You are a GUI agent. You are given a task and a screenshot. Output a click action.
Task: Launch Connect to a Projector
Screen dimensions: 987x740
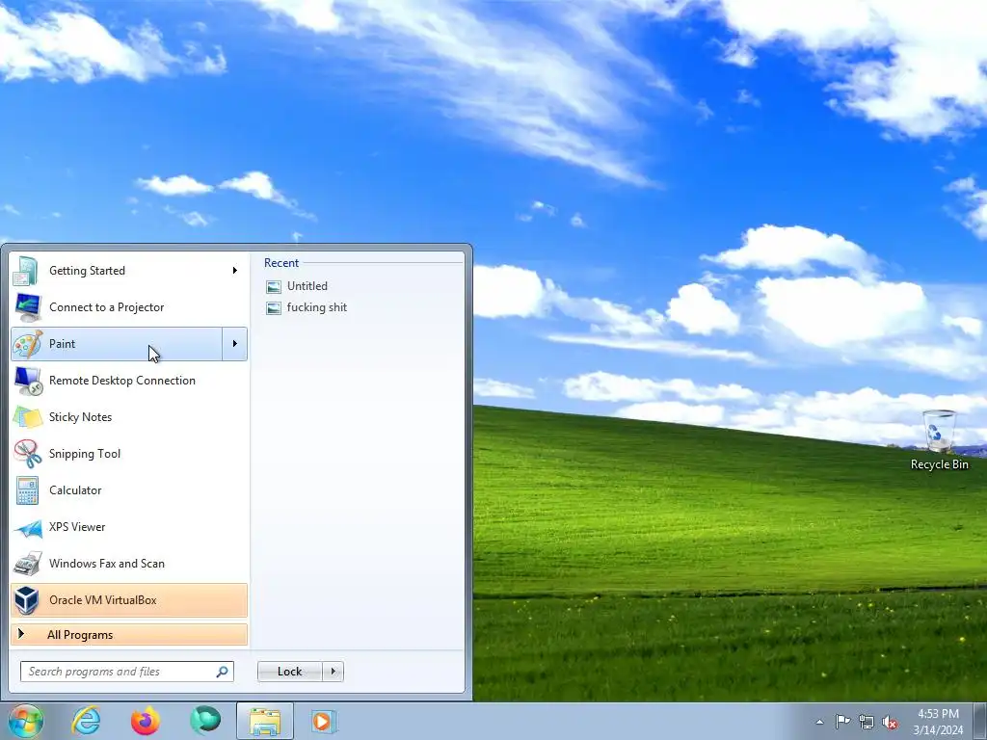(128, 307)
